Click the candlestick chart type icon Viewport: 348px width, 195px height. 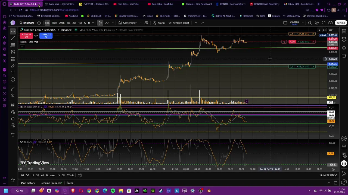tap(100, 23)
